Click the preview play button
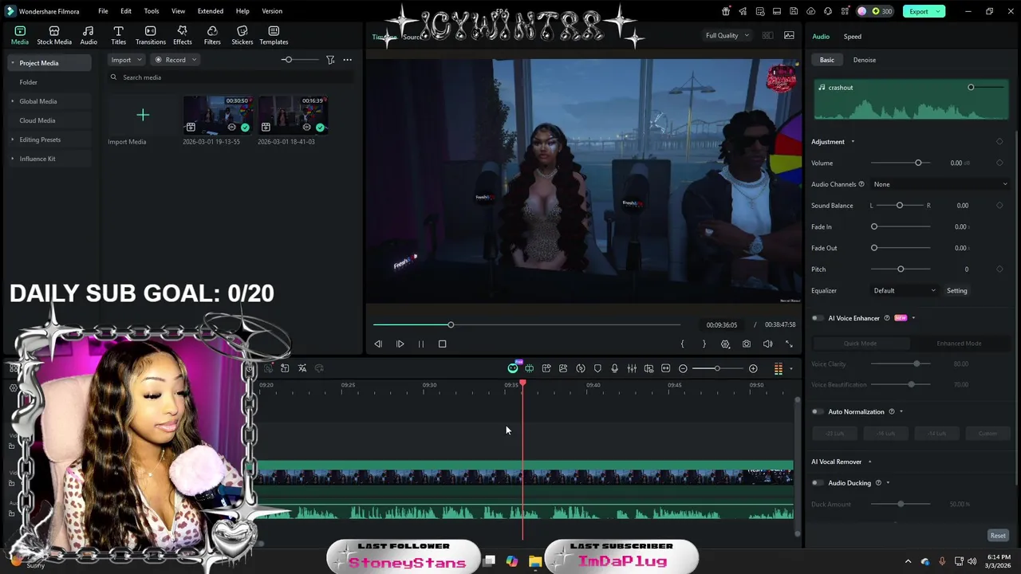This screenshot has width=1021, height=574. (400, 344)
